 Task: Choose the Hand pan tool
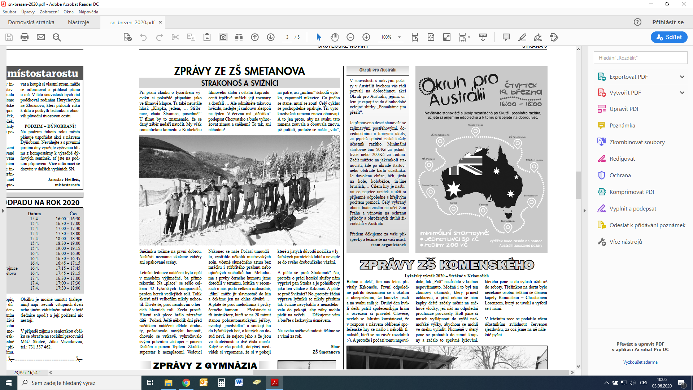pyautogui.click(x=335, y=37)
